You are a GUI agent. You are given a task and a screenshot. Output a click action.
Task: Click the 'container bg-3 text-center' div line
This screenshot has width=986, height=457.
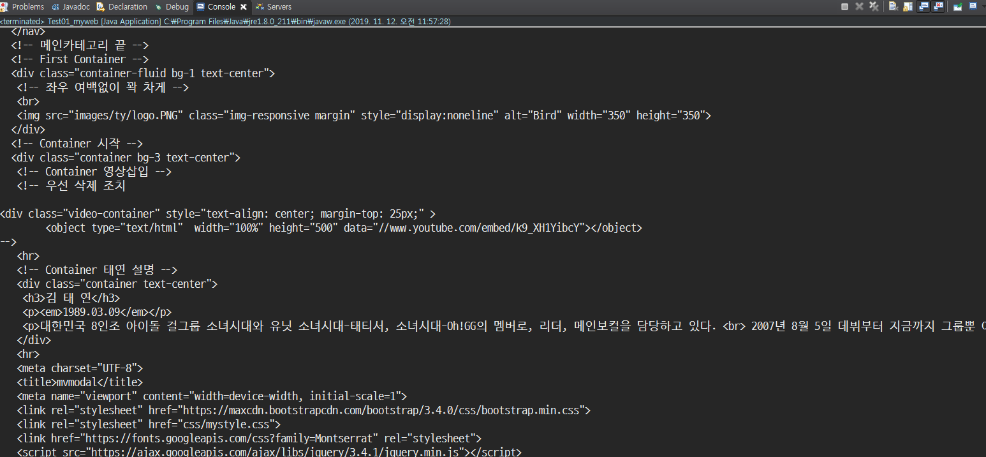pyautogui.click(x=126, y=157)
